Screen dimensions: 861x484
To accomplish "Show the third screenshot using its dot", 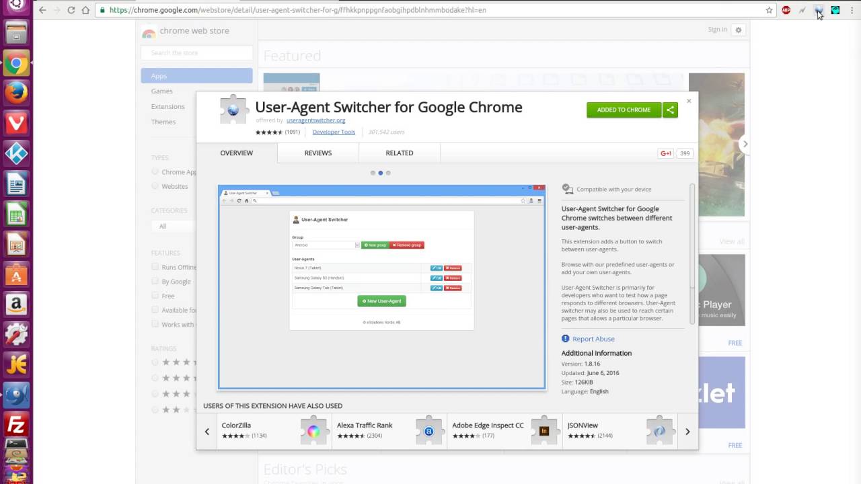I will pos(388,173).
